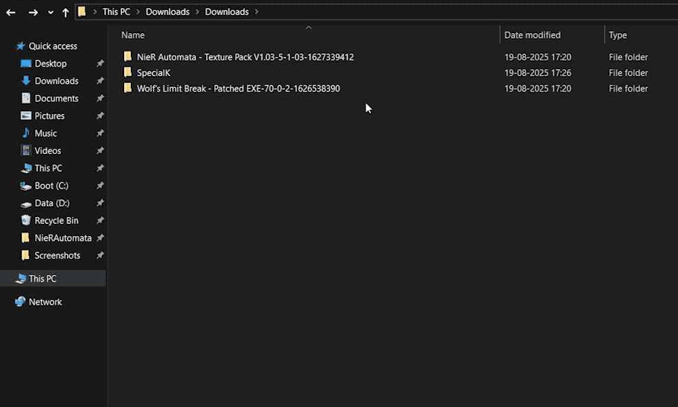Open Boot (C:) drive
This screenshot has width=678, height=407.
pos(52,186)
